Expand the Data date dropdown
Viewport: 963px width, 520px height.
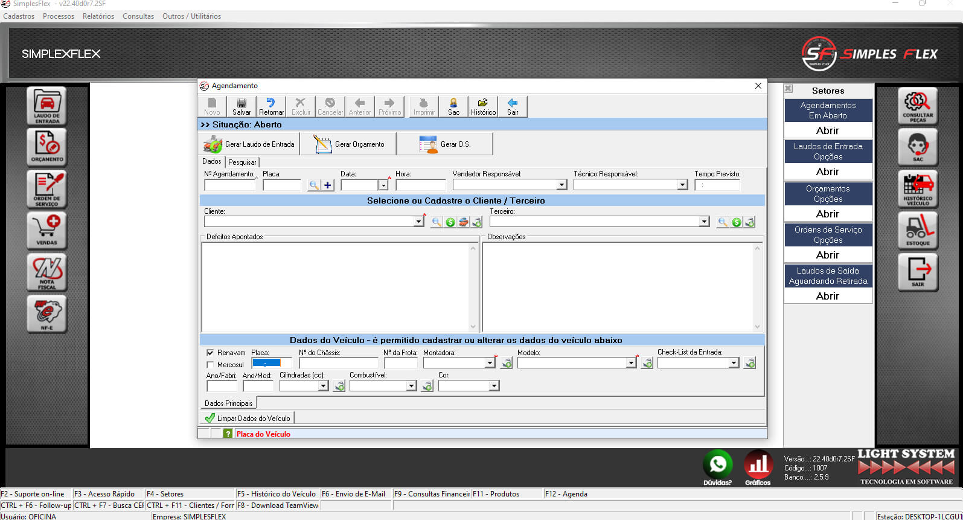pos(383,185)
